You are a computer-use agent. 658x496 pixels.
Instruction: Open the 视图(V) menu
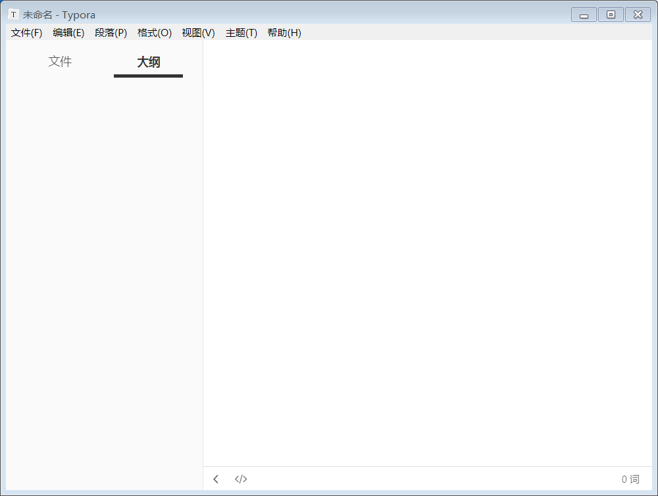click(x=198, y=33)
